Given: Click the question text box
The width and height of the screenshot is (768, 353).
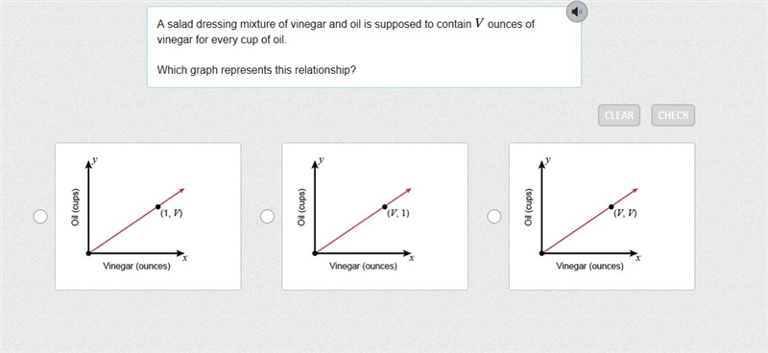Looking at the screenshot, I should coord(364,47).
